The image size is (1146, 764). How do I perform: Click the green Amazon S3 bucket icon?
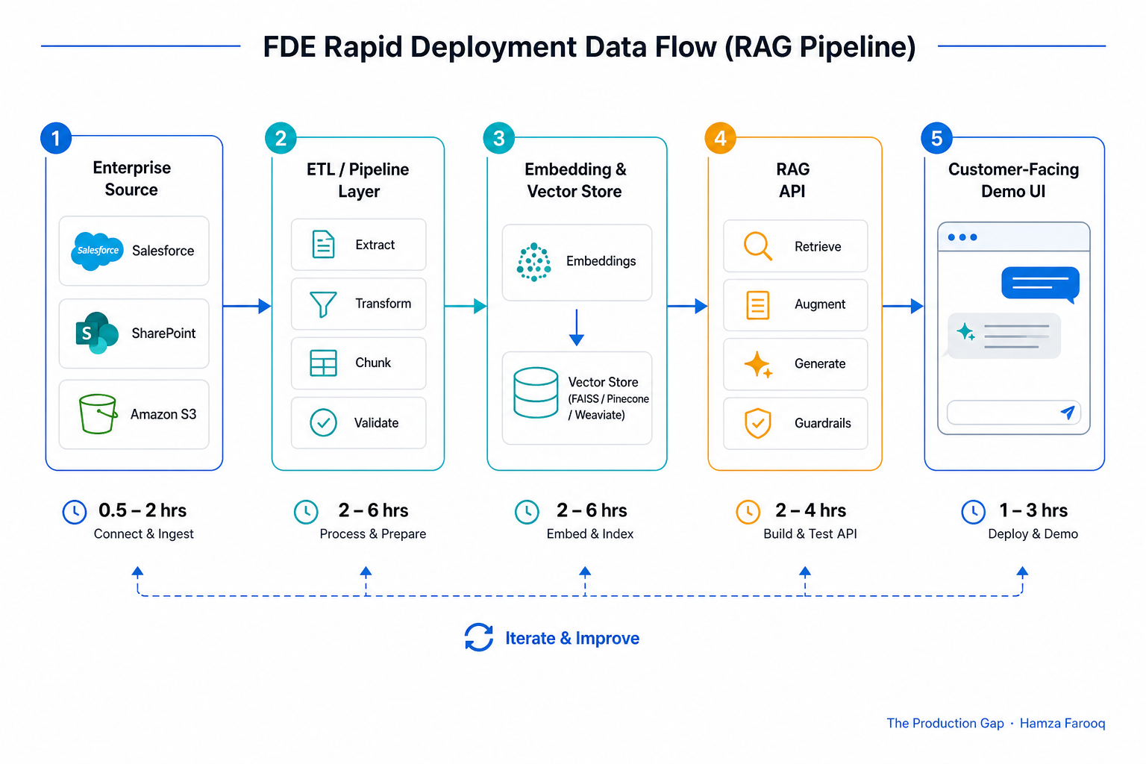[x=98, y=414]
